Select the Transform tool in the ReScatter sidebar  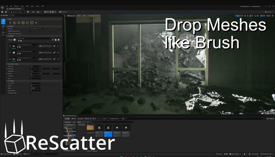pyautogui.click(x=3, y=33)
